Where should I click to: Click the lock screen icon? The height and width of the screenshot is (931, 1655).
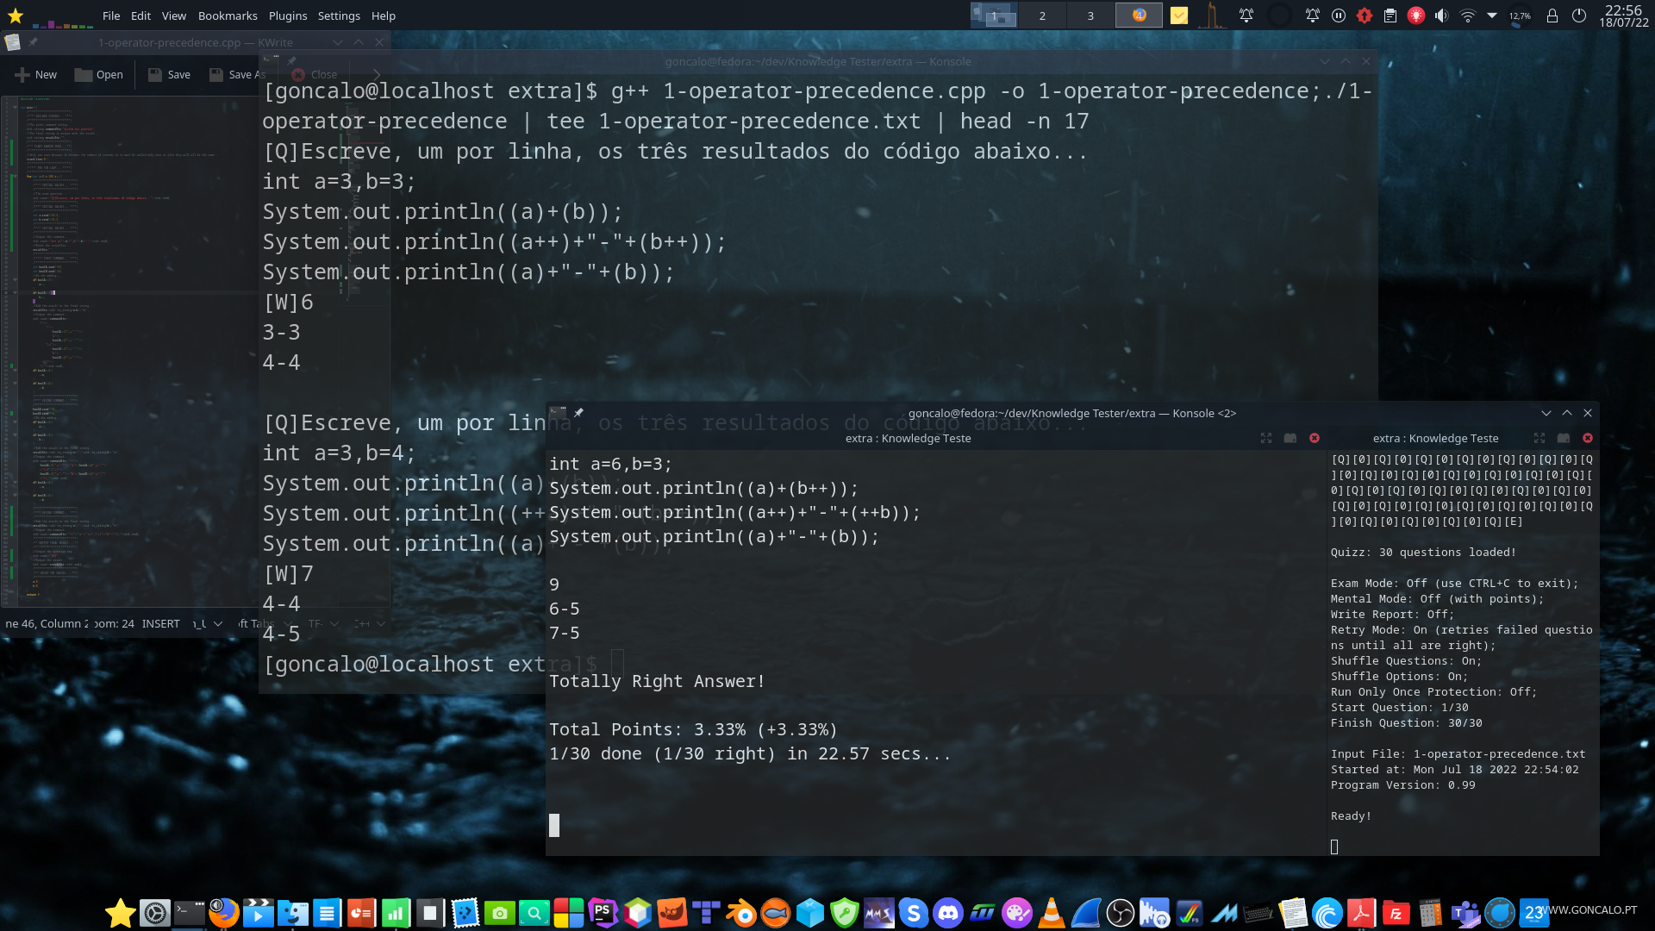pyautogui.click(x=1552, y=16)
